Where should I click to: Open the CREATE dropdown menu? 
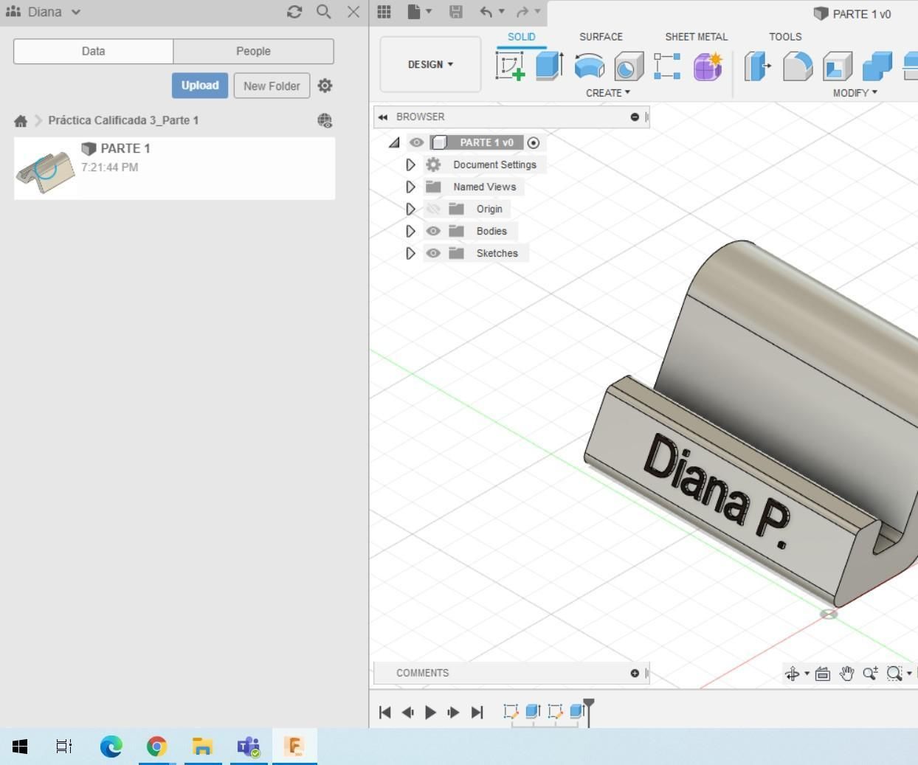608,93
